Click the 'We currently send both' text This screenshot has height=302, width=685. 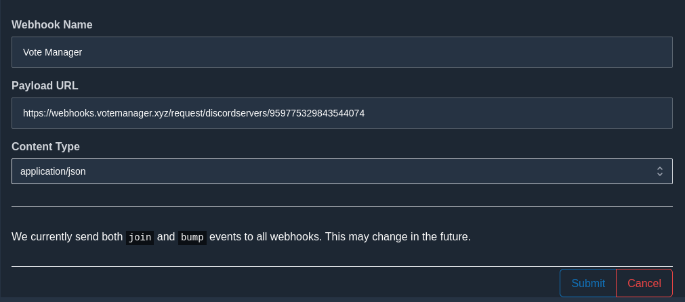(67, 237)
